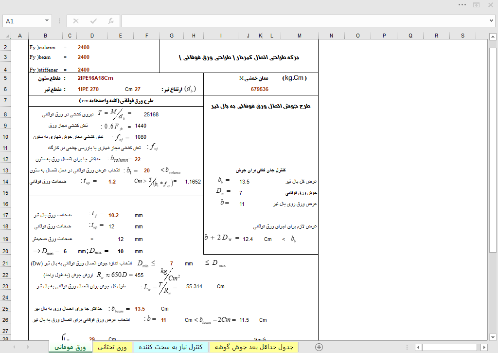Select the allowable stress value 1440
The height and width of the screenshot is (353, 498).
pos(141,126)
